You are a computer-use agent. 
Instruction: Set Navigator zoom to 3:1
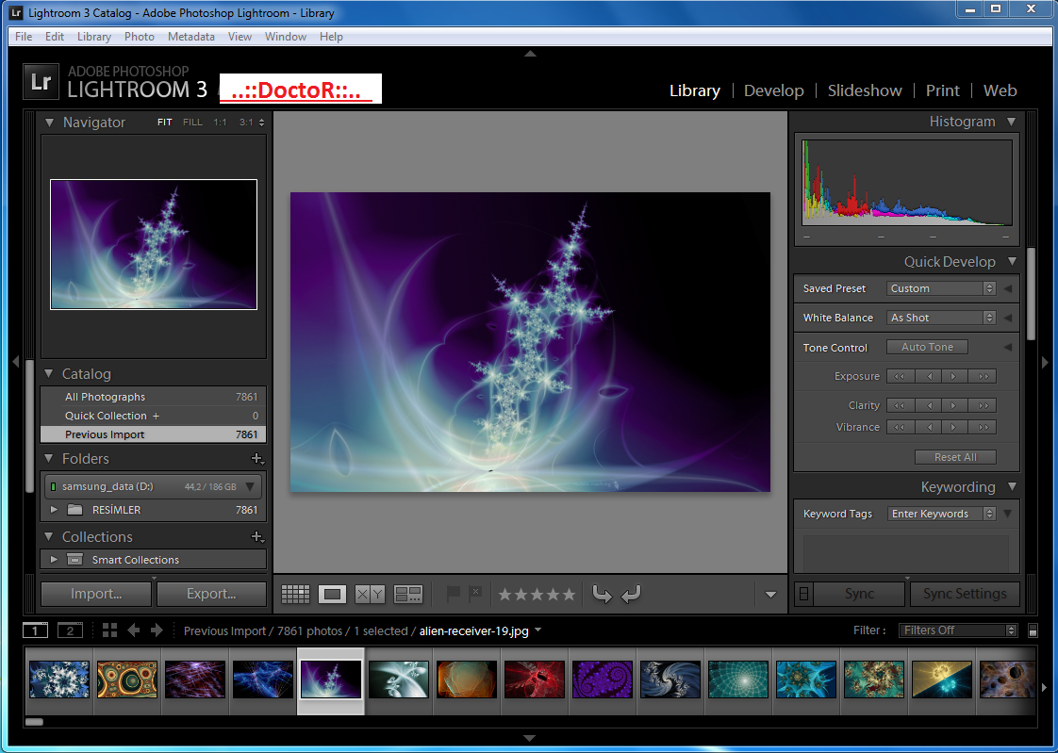246,122
